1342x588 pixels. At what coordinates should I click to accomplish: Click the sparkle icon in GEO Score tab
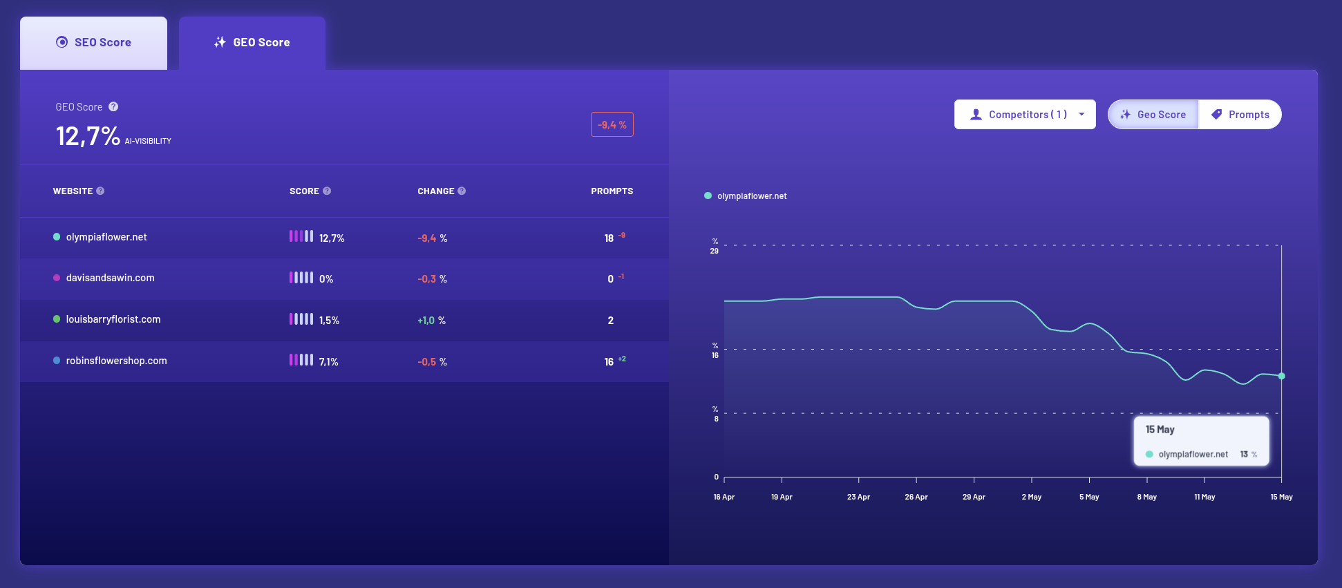[x=220, y=42]
